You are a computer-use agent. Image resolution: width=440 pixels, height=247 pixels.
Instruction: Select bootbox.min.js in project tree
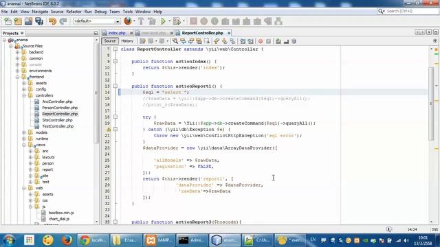(61, 213)
